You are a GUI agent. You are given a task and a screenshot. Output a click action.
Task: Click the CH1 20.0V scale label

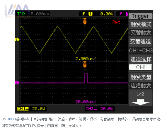[x=32, y=109]
